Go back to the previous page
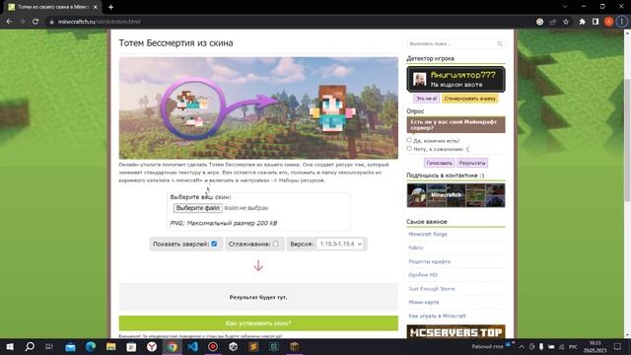 click(9, 22)
